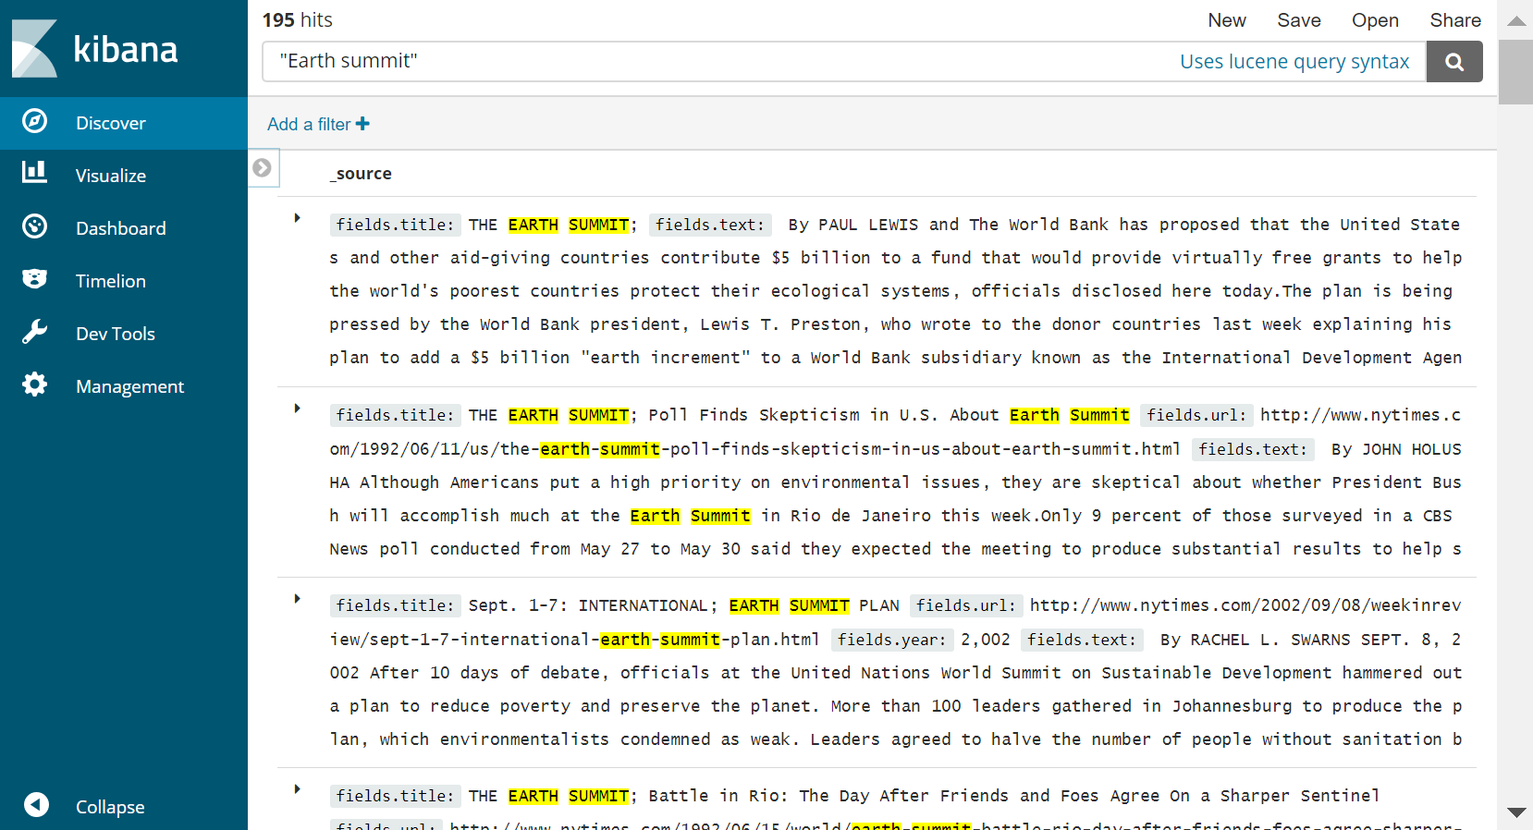Click the scrollbar down arrow

1516,812
